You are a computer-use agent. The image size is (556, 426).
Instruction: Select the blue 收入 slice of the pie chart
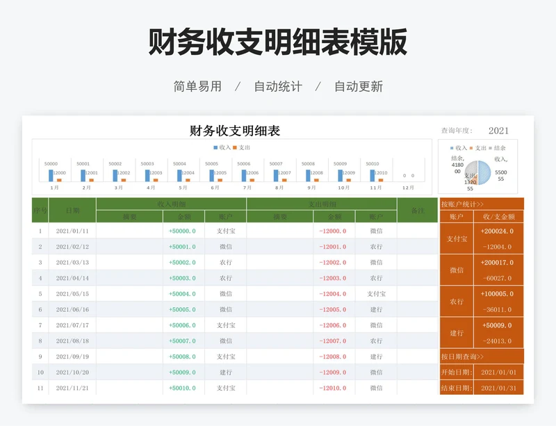484,172
